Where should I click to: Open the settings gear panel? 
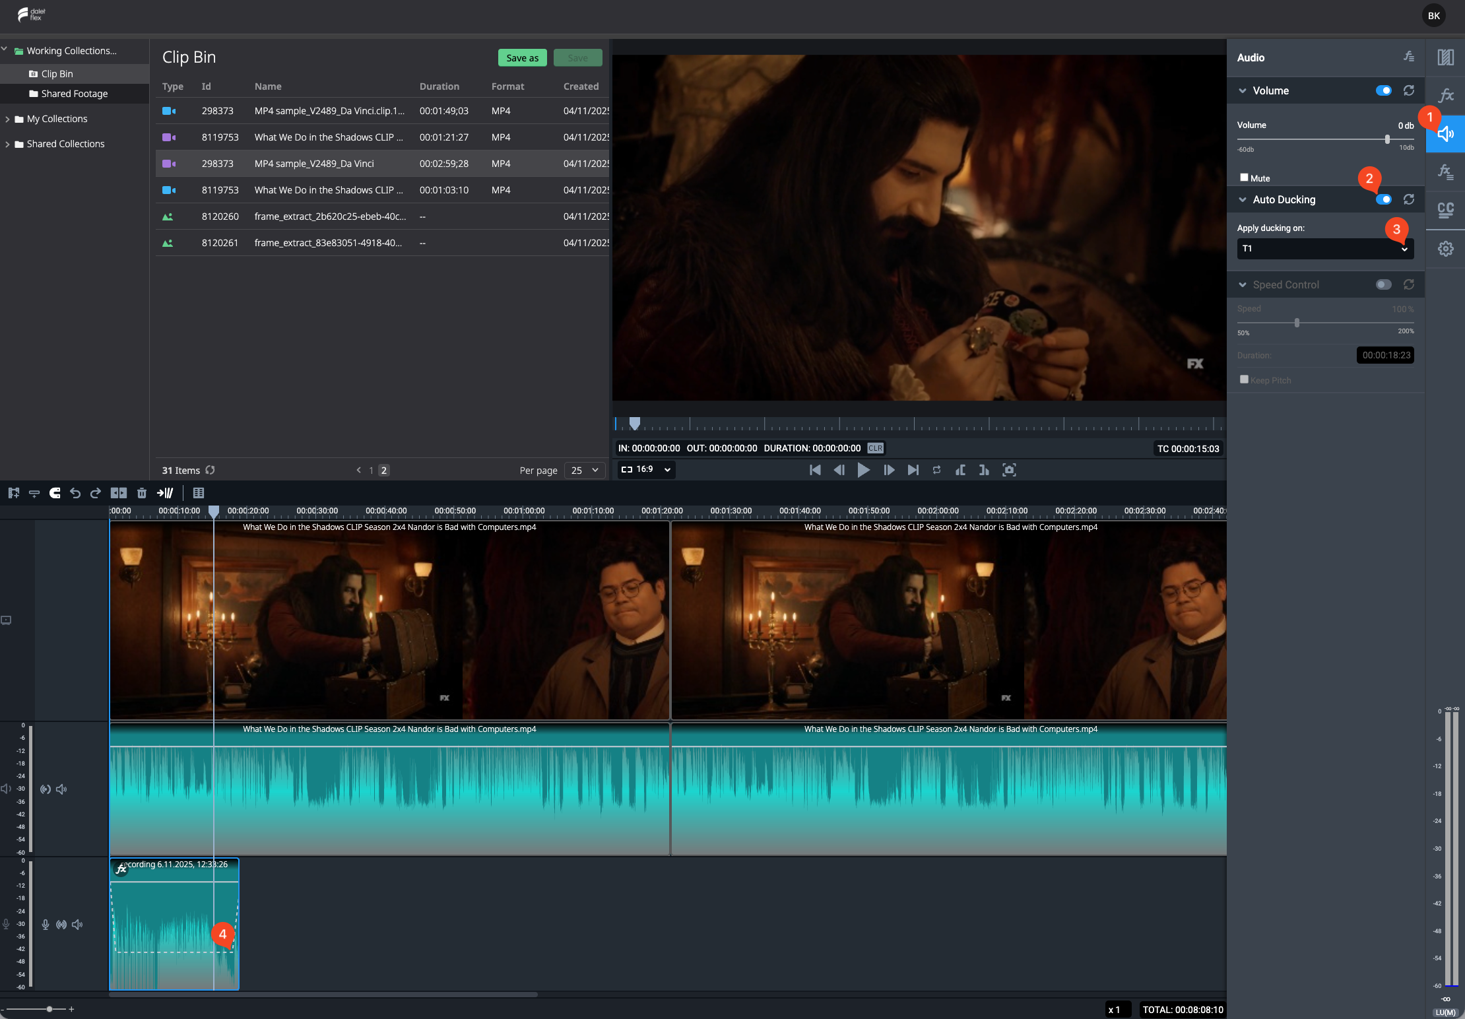pyautogui.click(x=1445, y=249)
